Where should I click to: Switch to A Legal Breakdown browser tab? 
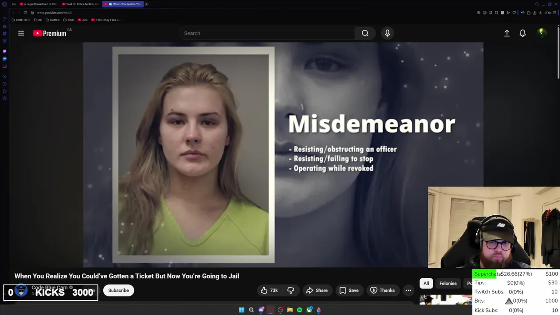[38, 4]
